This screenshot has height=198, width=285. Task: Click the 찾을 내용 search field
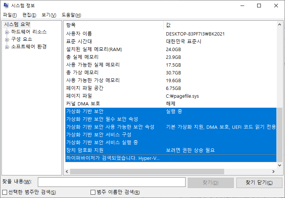click(112, 182)
